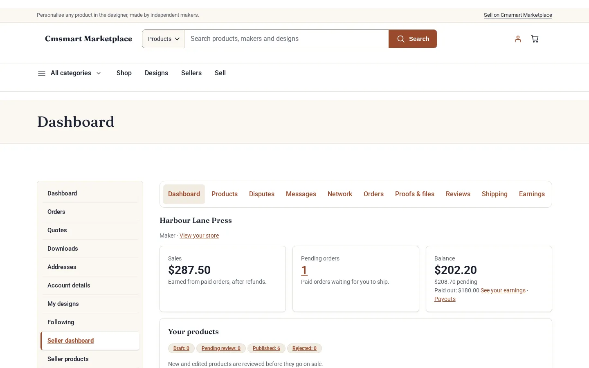Open Orders in the account sidebar
This screenshot has width=589, height=368.
(x=90, y=212)
